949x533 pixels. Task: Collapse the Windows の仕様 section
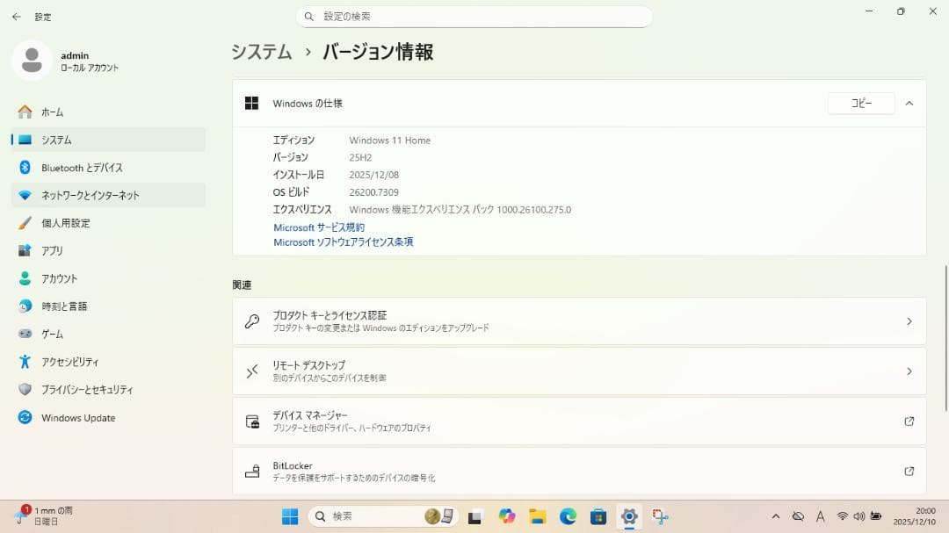[x=909, y=103]
